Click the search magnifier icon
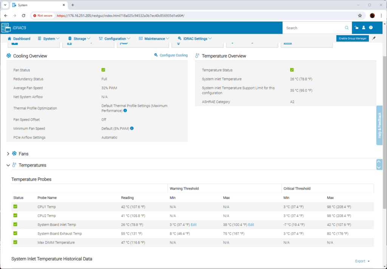Viewport: 387px width, 269px height. (347, 28)
